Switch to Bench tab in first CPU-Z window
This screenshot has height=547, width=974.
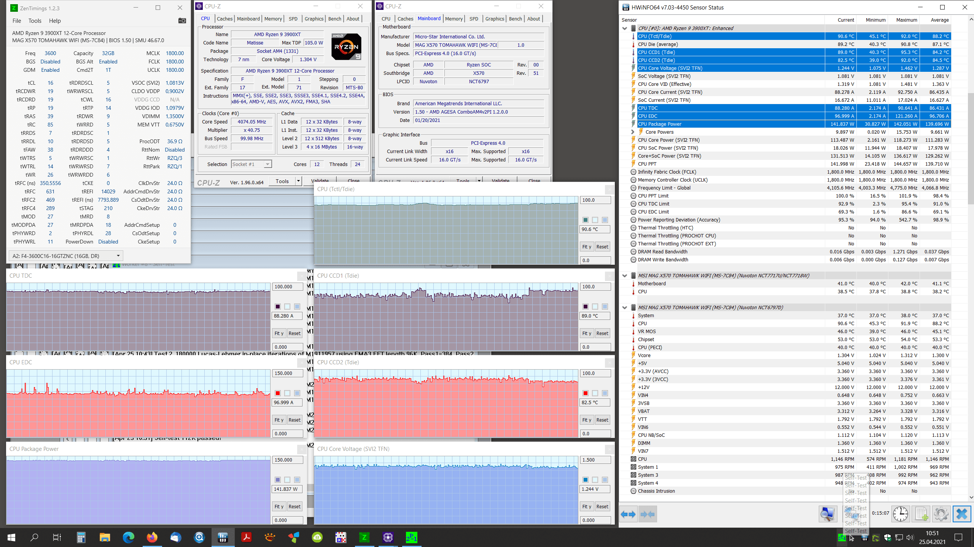pyautogui.click(x=335, y=19)
